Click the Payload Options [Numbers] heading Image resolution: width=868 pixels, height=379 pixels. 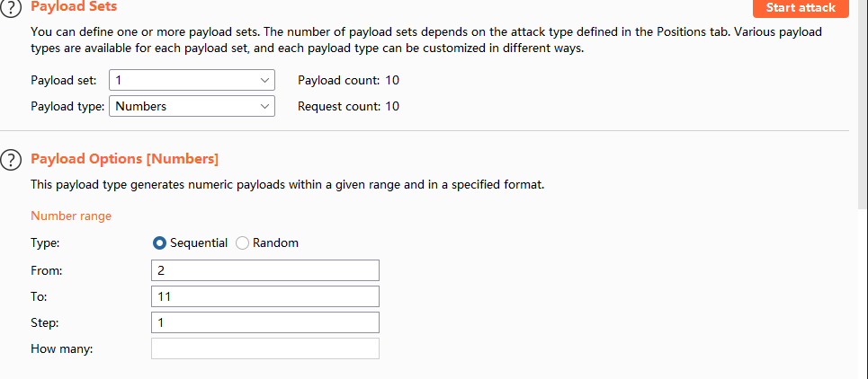(124, 159)
